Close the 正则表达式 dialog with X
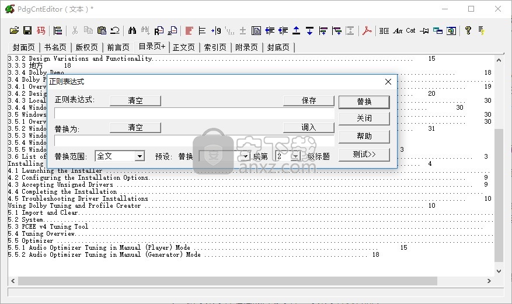The height and width of the screenshot is (304, 512). pos(388,82)
